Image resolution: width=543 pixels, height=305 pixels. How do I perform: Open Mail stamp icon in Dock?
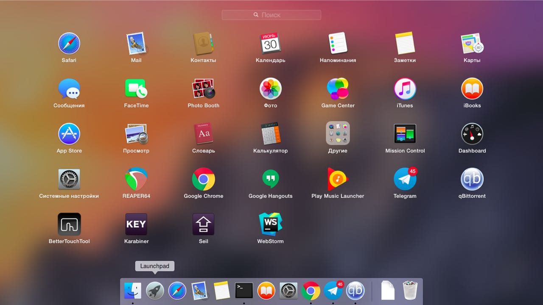(x=199, y=291)
